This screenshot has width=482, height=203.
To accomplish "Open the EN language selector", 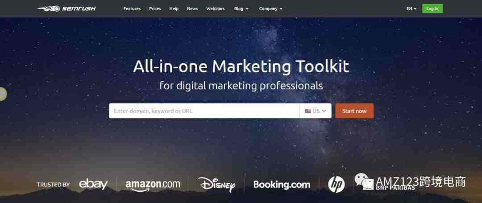I will [x=411, y=8].
